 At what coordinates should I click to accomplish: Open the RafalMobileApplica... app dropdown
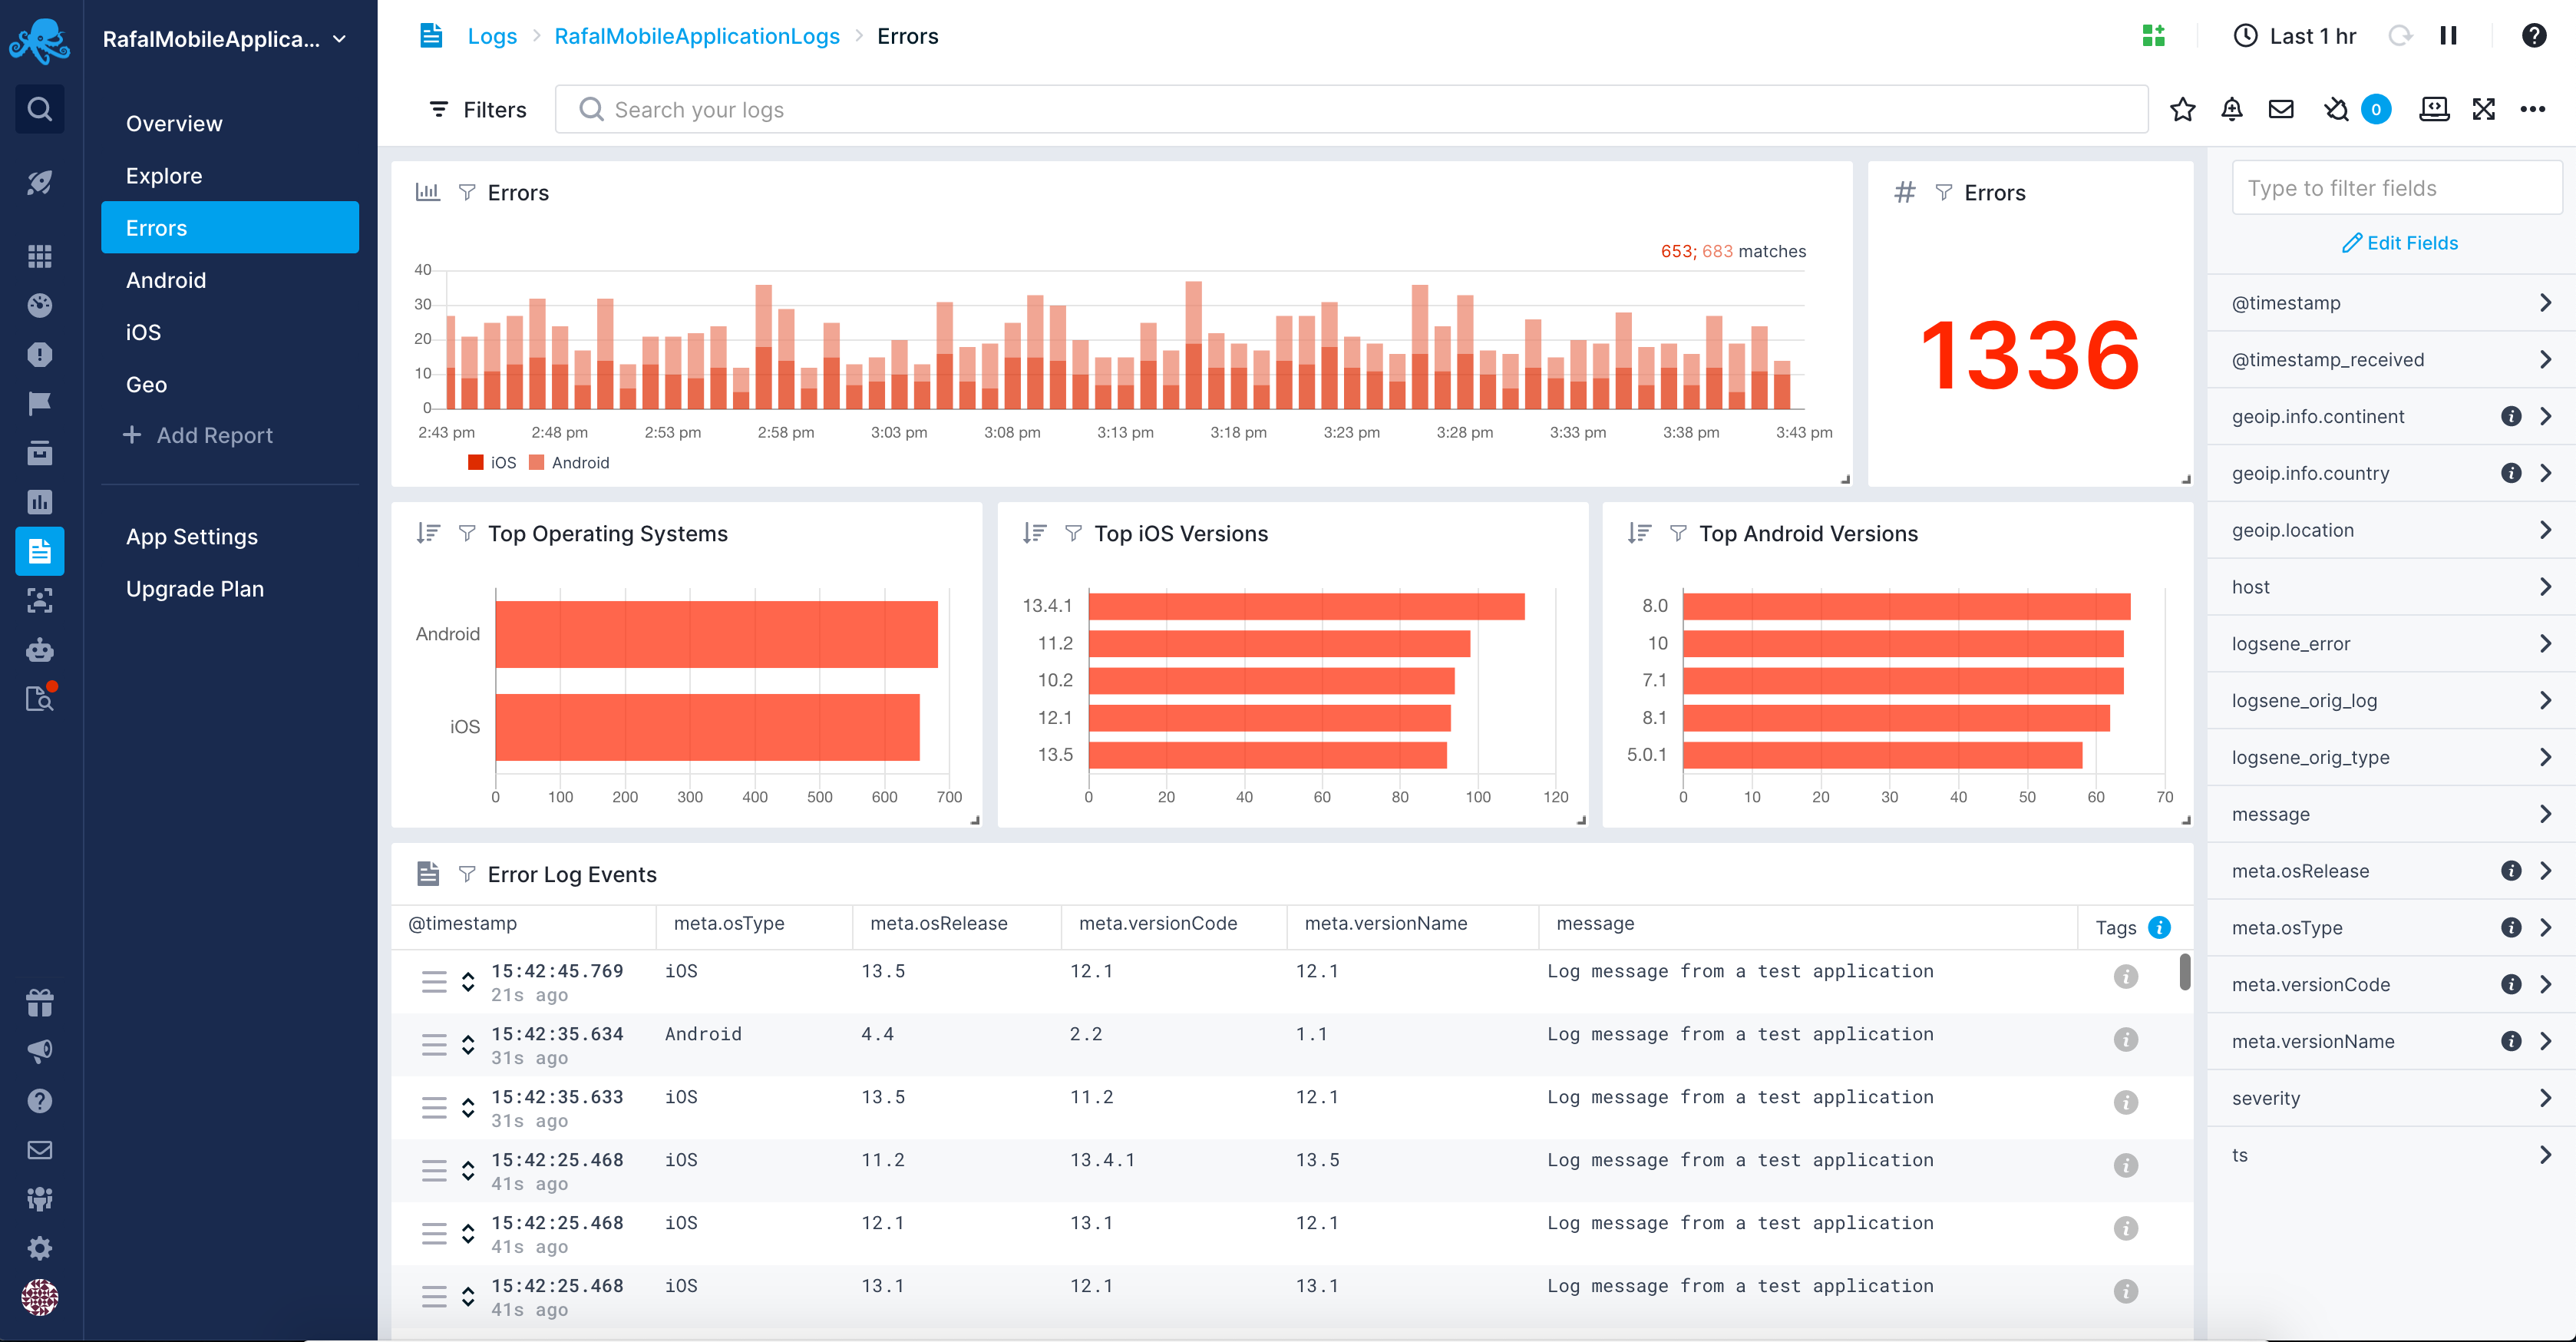click(225, 39)
